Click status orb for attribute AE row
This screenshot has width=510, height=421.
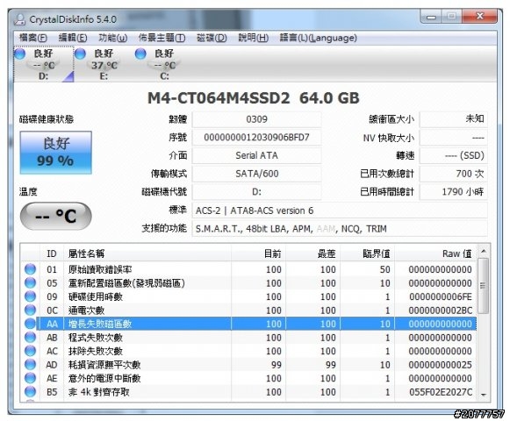click(30, 378)
